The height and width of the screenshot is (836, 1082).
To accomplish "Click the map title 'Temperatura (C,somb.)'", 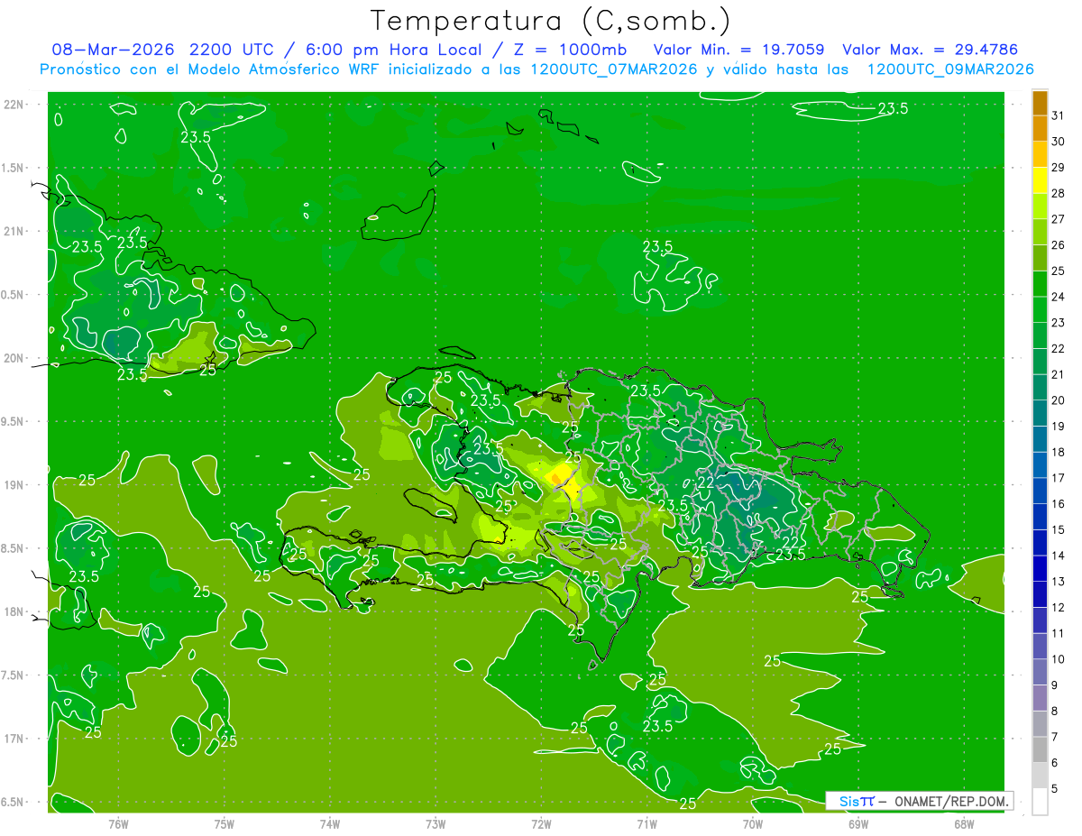I will click(x=550, y=22).
